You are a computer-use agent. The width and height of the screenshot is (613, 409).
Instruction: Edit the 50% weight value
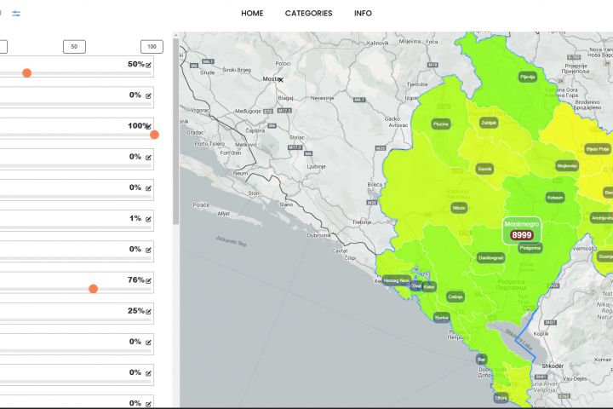tap(148, 65)
